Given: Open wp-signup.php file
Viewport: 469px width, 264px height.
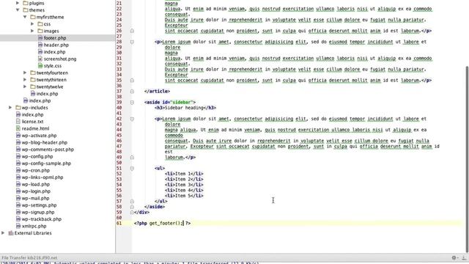Looking at the screenshot, I should 38,212.
